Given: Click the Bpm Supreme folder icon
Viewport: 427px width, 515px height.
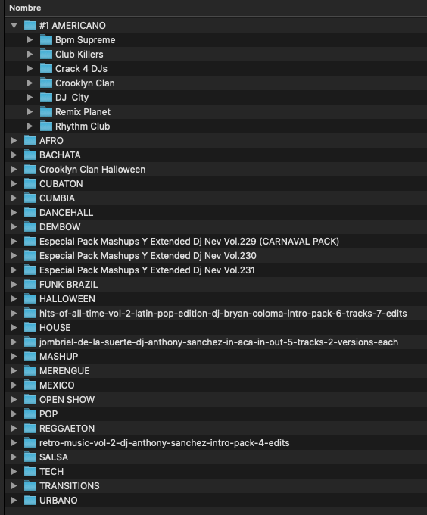Looking at the screenshot, I should [46, 39].
